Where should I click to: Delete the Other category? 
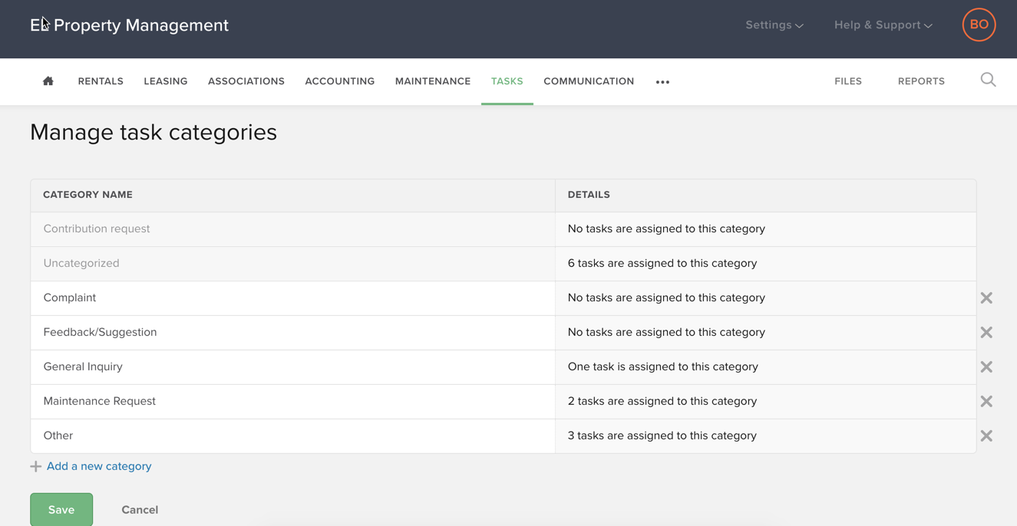pos(986,436)
